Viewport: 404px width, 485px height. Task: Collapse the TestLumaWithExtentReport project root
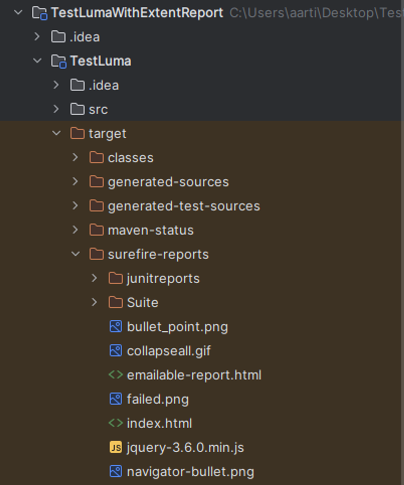click(x=18, y=12)
